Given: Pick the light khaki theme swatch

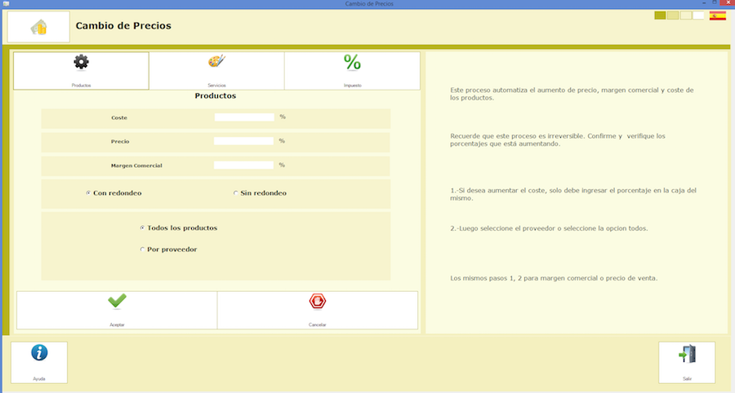Looking at the screenshot, I should coord(673,15).
